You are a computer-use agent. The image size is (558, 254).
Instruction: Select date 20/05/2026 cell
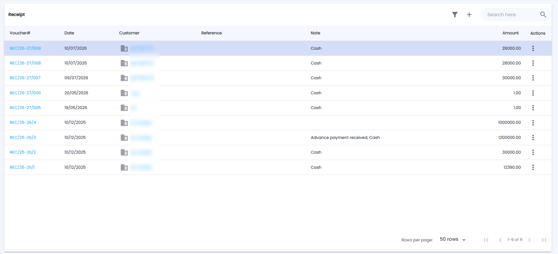pos(76,93)
